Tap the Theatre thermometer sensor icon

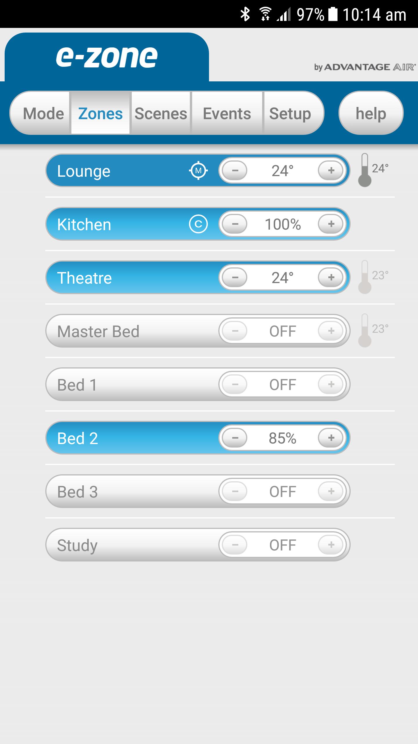[365, 277]
